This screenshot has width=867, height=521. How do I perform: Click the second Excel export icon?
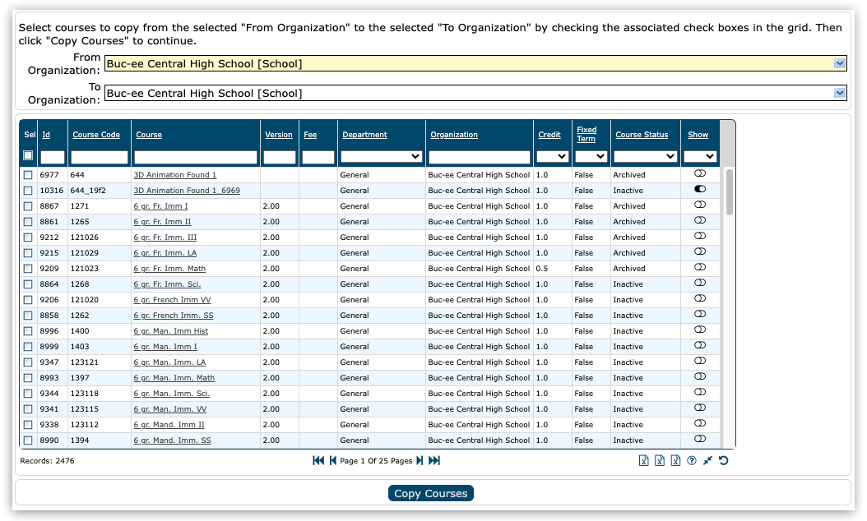tap(660, 460)
